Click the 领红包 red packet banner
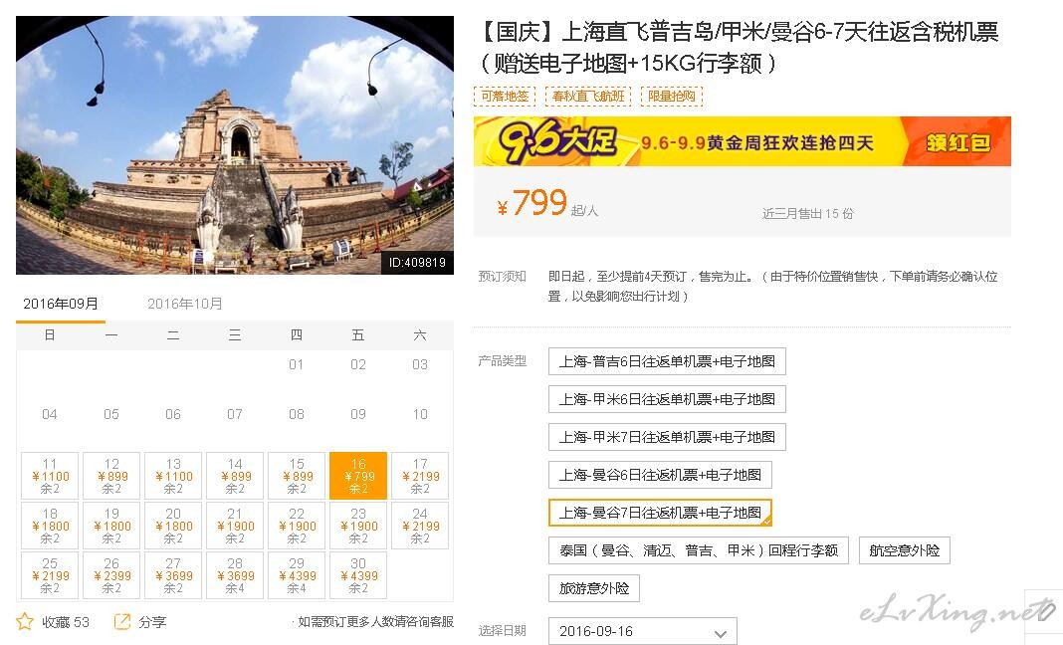1063x645 pixels. click(957, 141)
